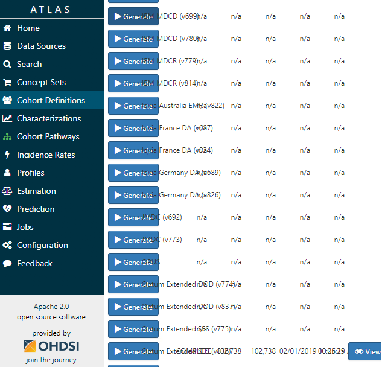Open Cohort Pathways via its tree icon

(x=7, y=136)
